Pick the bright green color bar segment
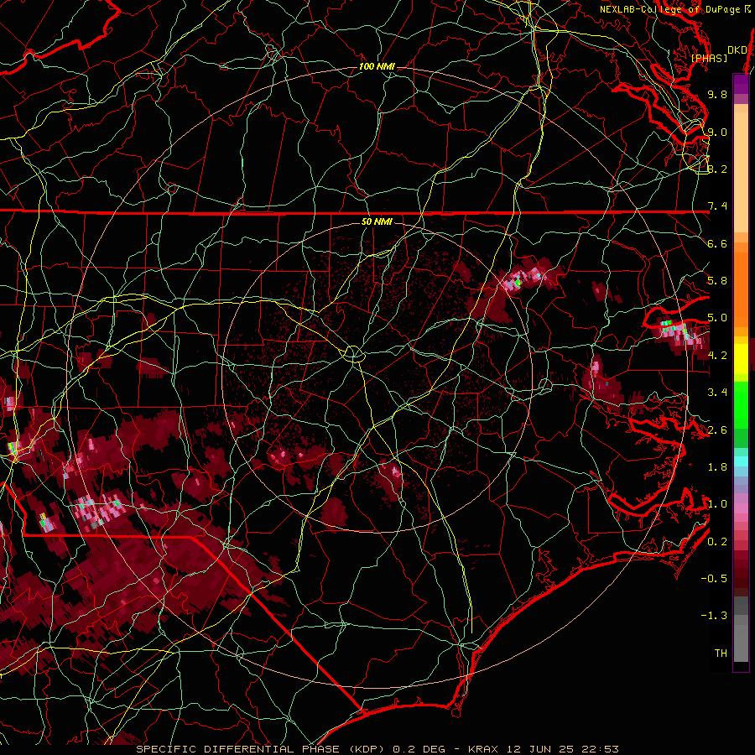This screenshot has height=755, width=755. 741,405
